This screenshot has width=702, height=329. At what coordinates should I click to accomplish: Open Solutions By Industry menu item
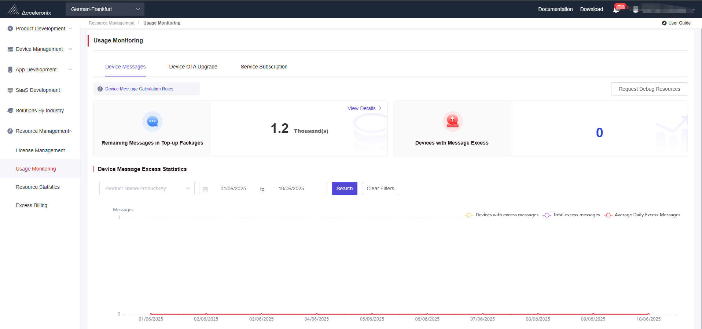40,111
